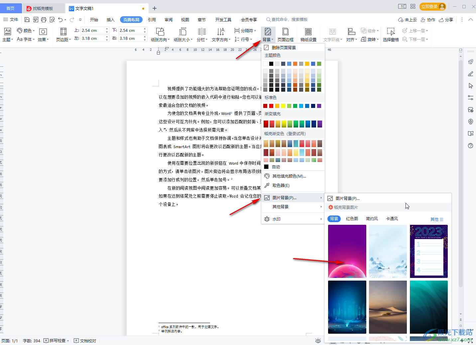Choose the purple planet background thumbnail
The image size is (476, 345).
[x=347, y=251]
